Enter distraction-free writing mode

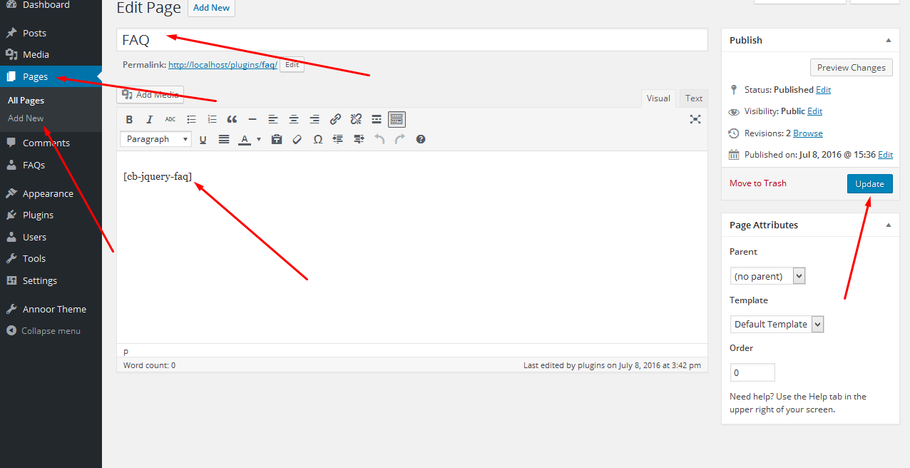coord(695,119)
